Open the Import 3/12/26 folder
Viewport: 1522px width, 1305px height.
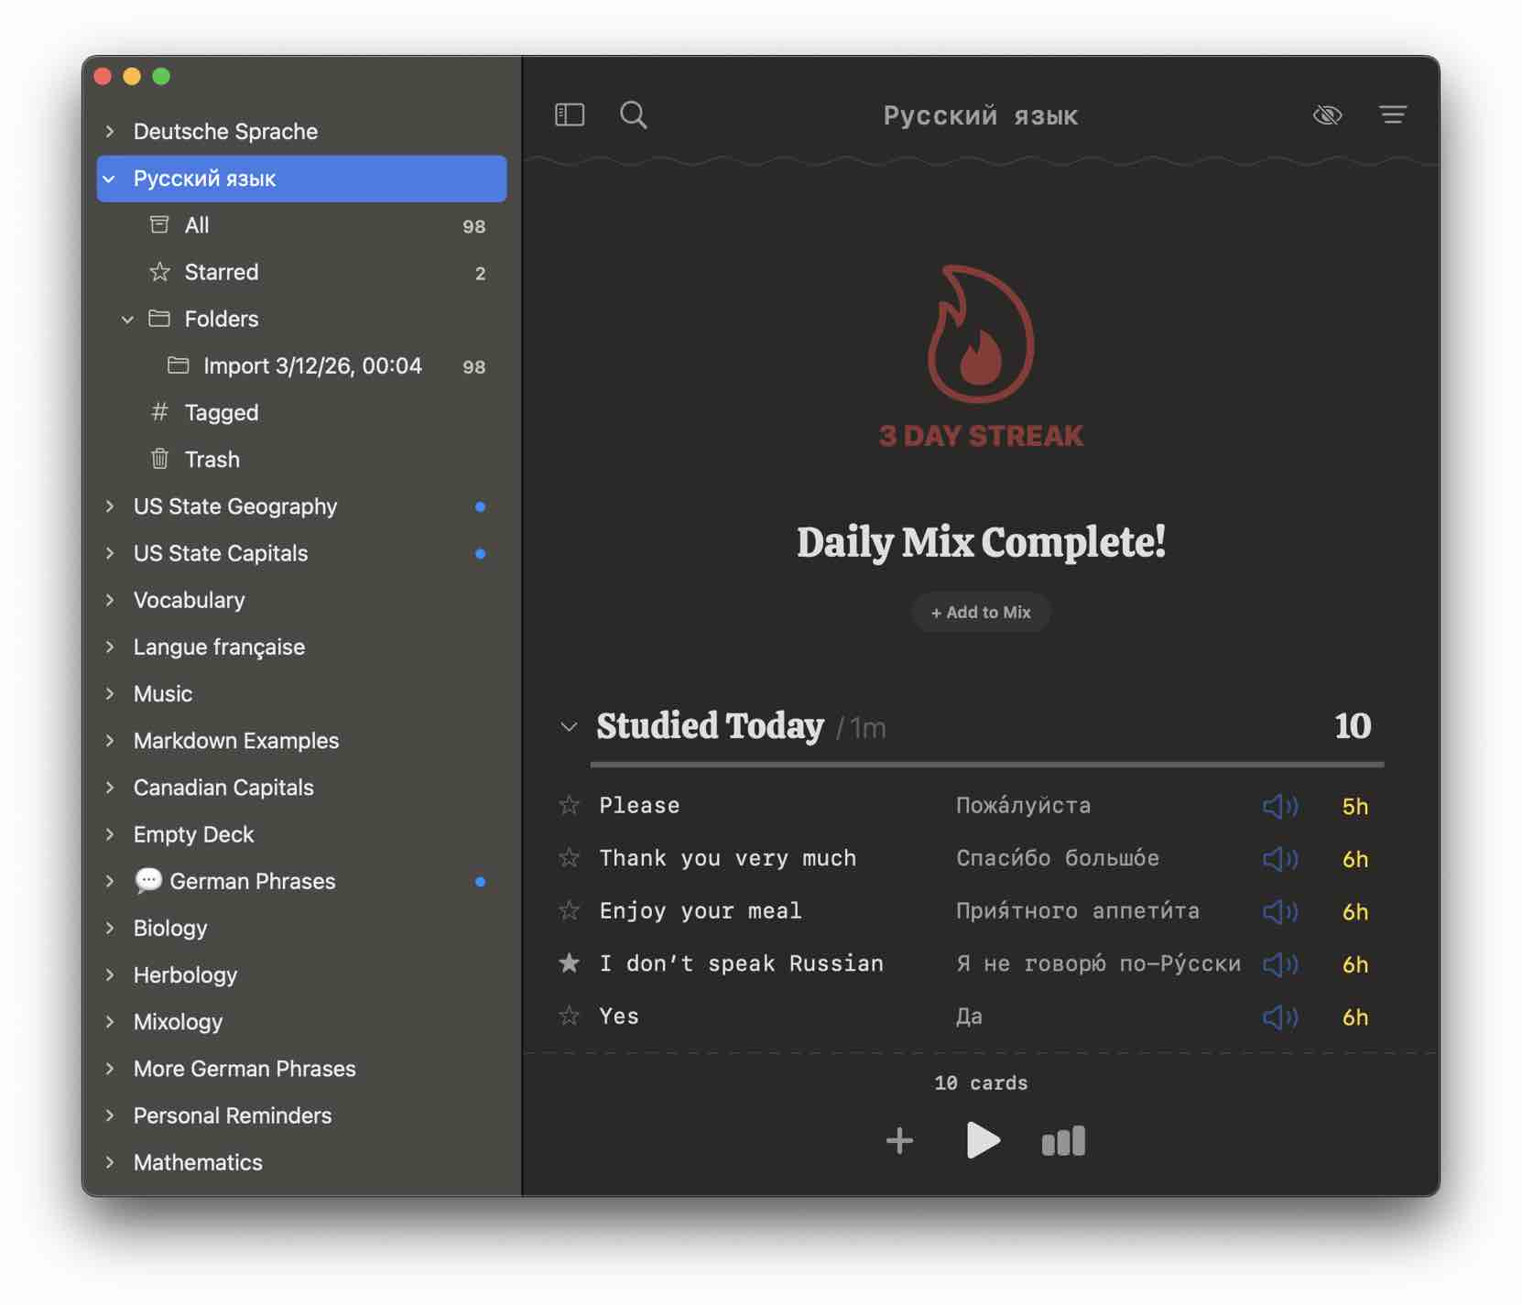click(x=311, y=366)
